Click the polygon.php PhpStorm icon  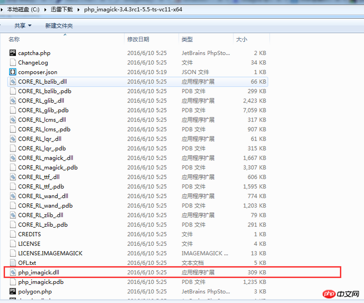13,291
